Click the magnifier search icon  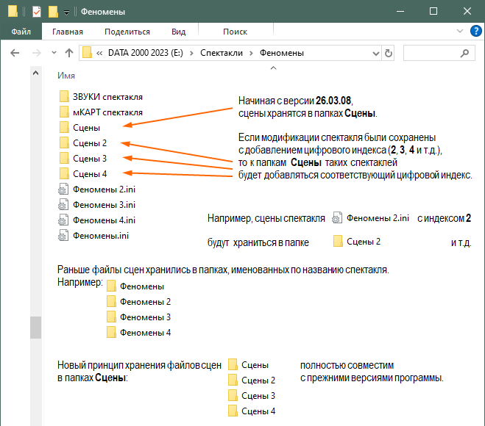point(464,53)
